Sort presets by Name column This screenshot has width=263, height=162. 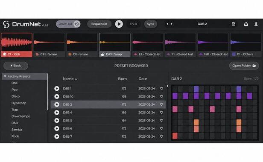70,79
